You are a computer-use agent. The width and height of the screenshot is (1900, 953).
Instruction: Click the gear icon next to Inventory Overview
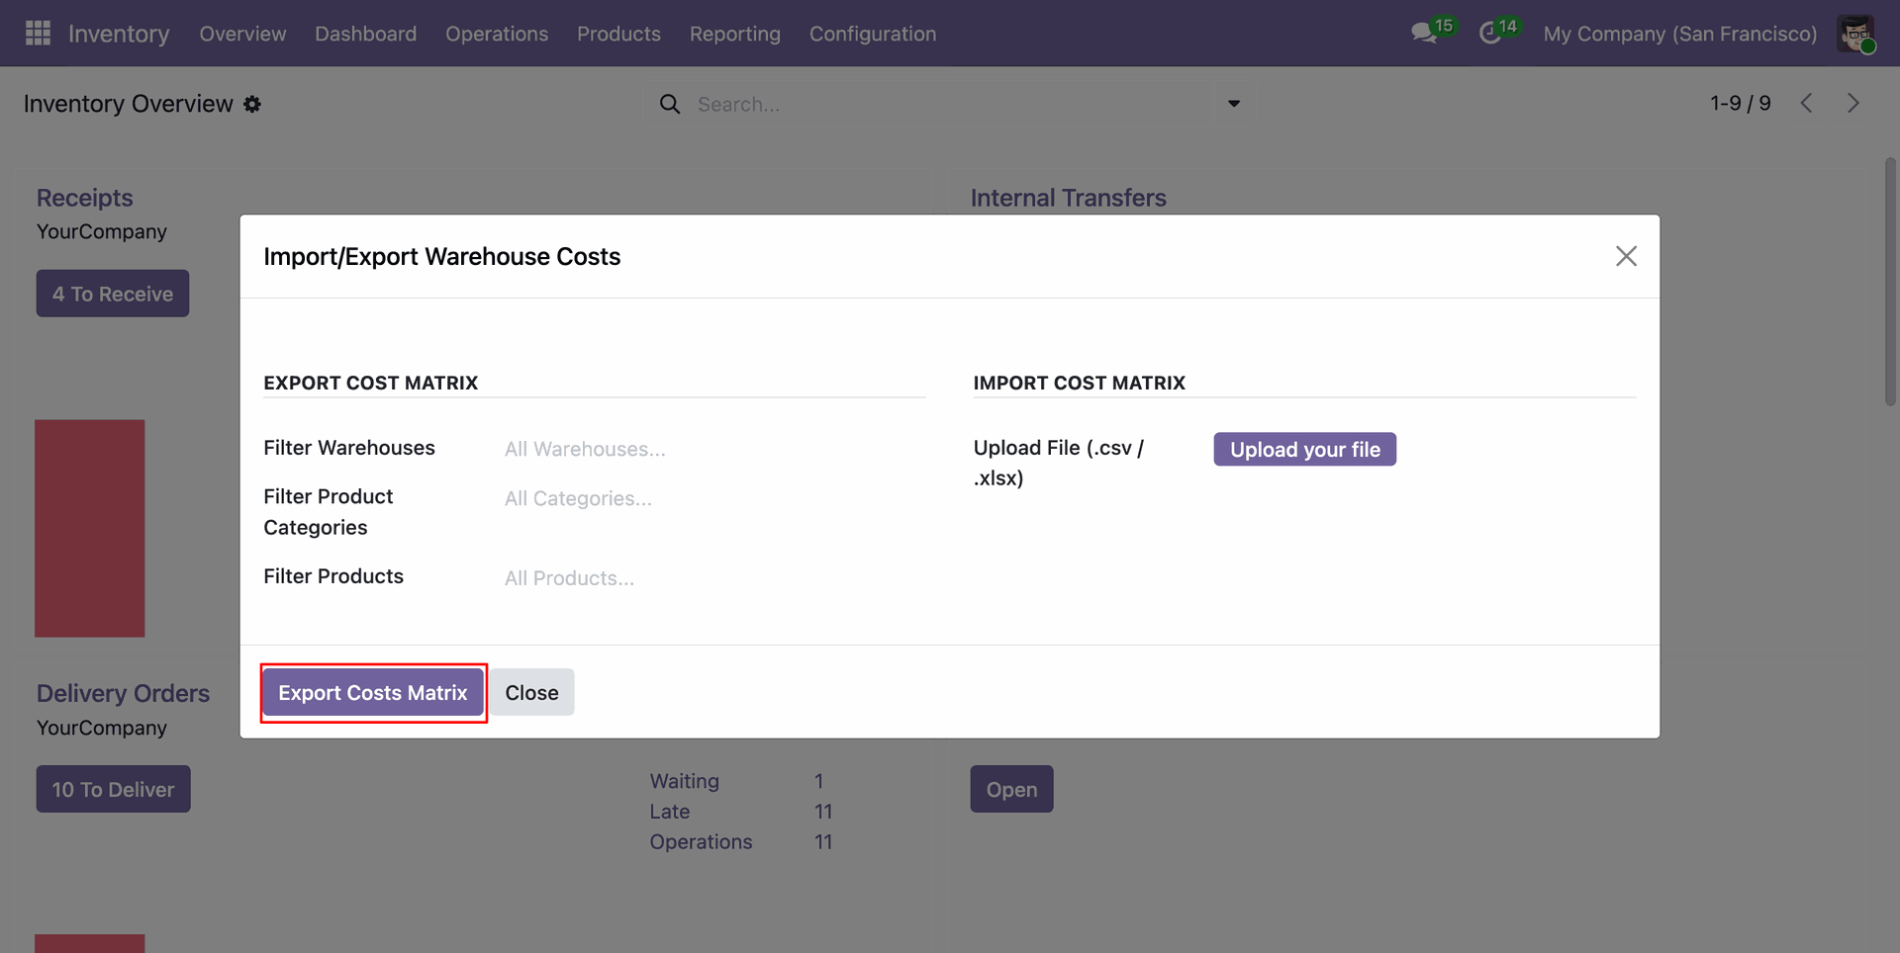(252, 105)
